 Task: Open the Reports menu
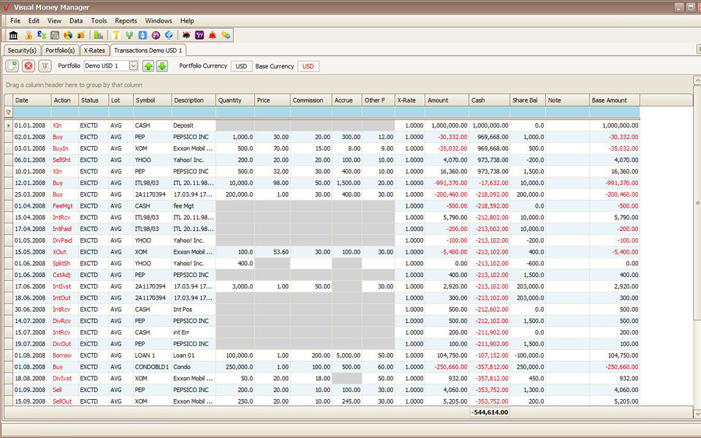click(x=125, y=20)
